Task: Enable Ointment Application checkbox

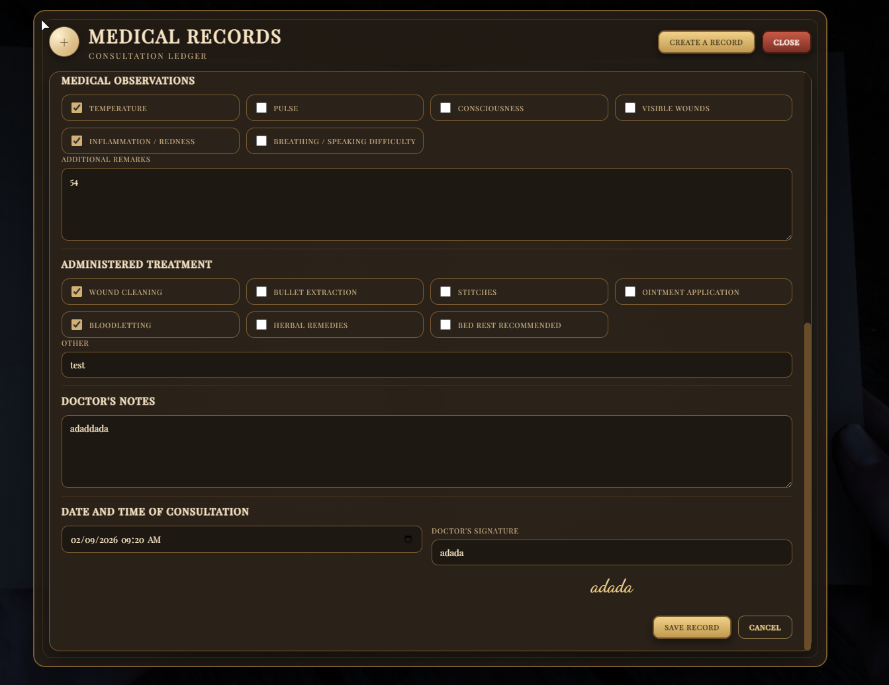Action: [x=630, y=292]
